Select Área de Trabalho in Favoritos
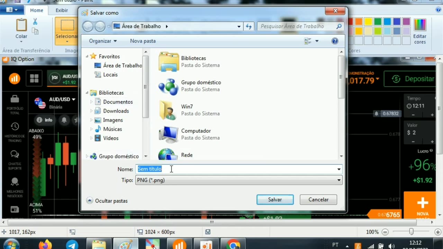The height and width of the screenshot is (249, 443). (118, 65)
